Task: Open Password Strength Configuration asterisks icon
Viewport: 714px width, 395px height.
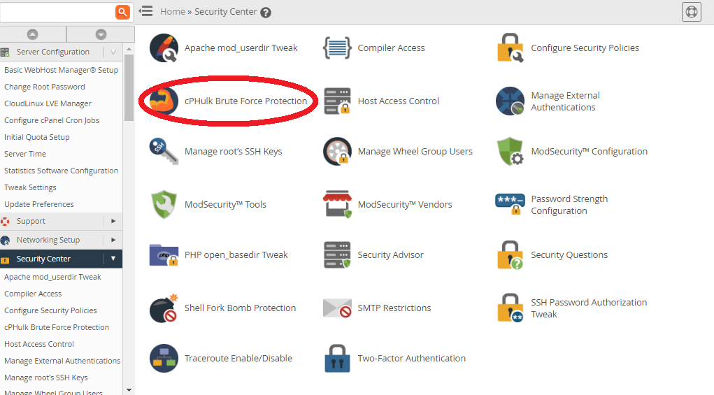Action: pos(510,204)
